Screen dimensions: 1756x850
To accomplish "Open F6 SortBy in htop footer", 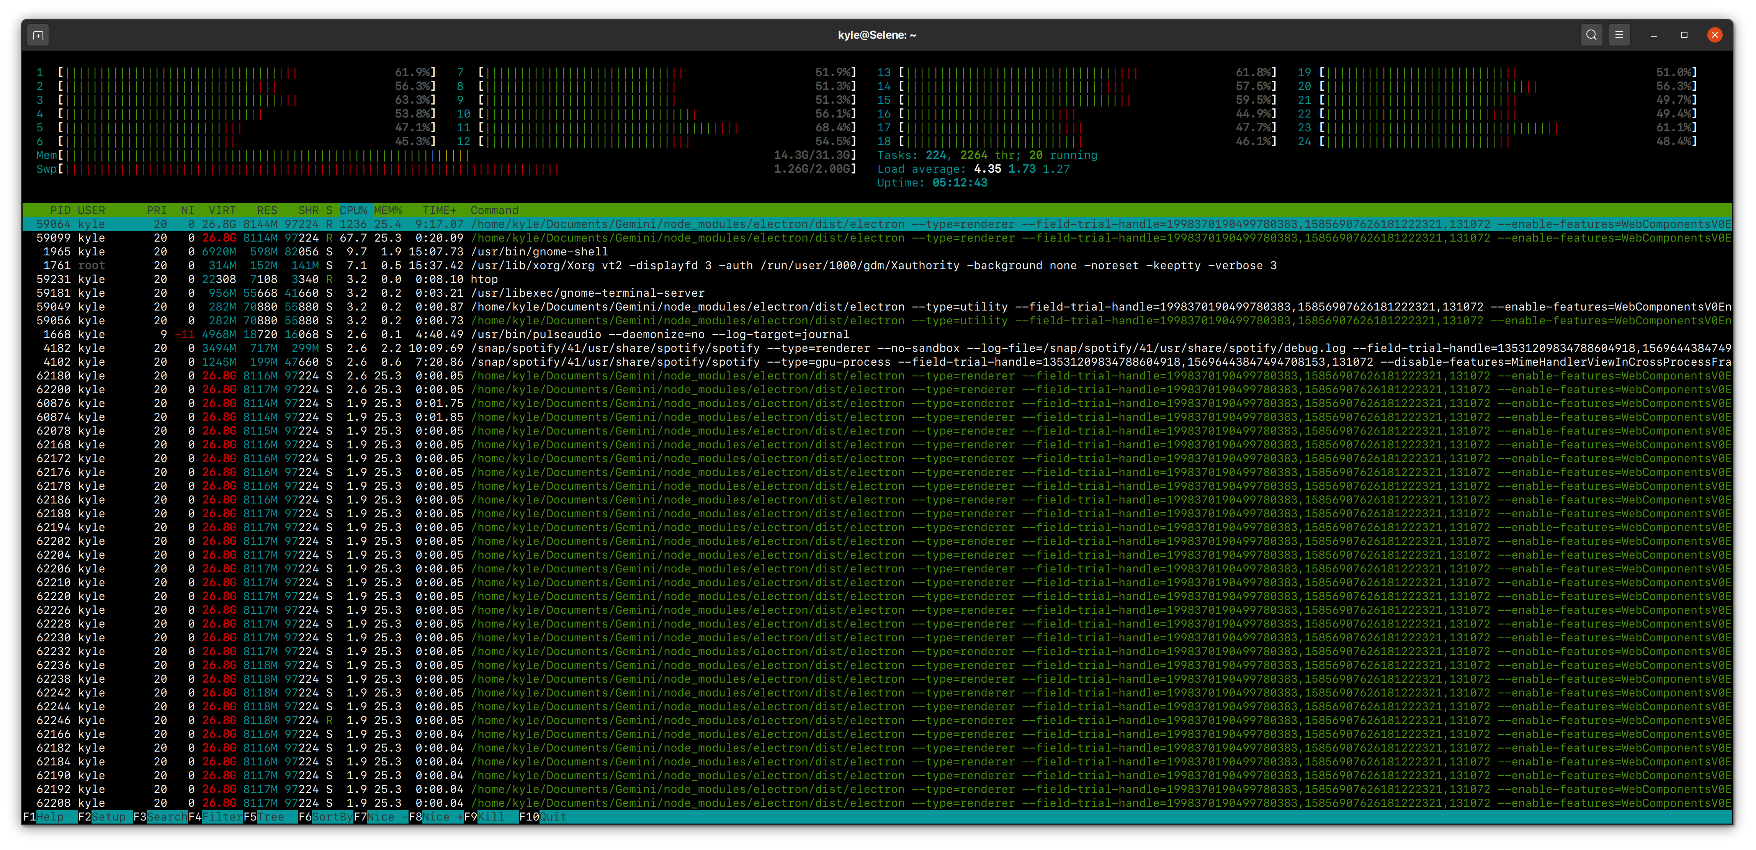I will point(326,817).
